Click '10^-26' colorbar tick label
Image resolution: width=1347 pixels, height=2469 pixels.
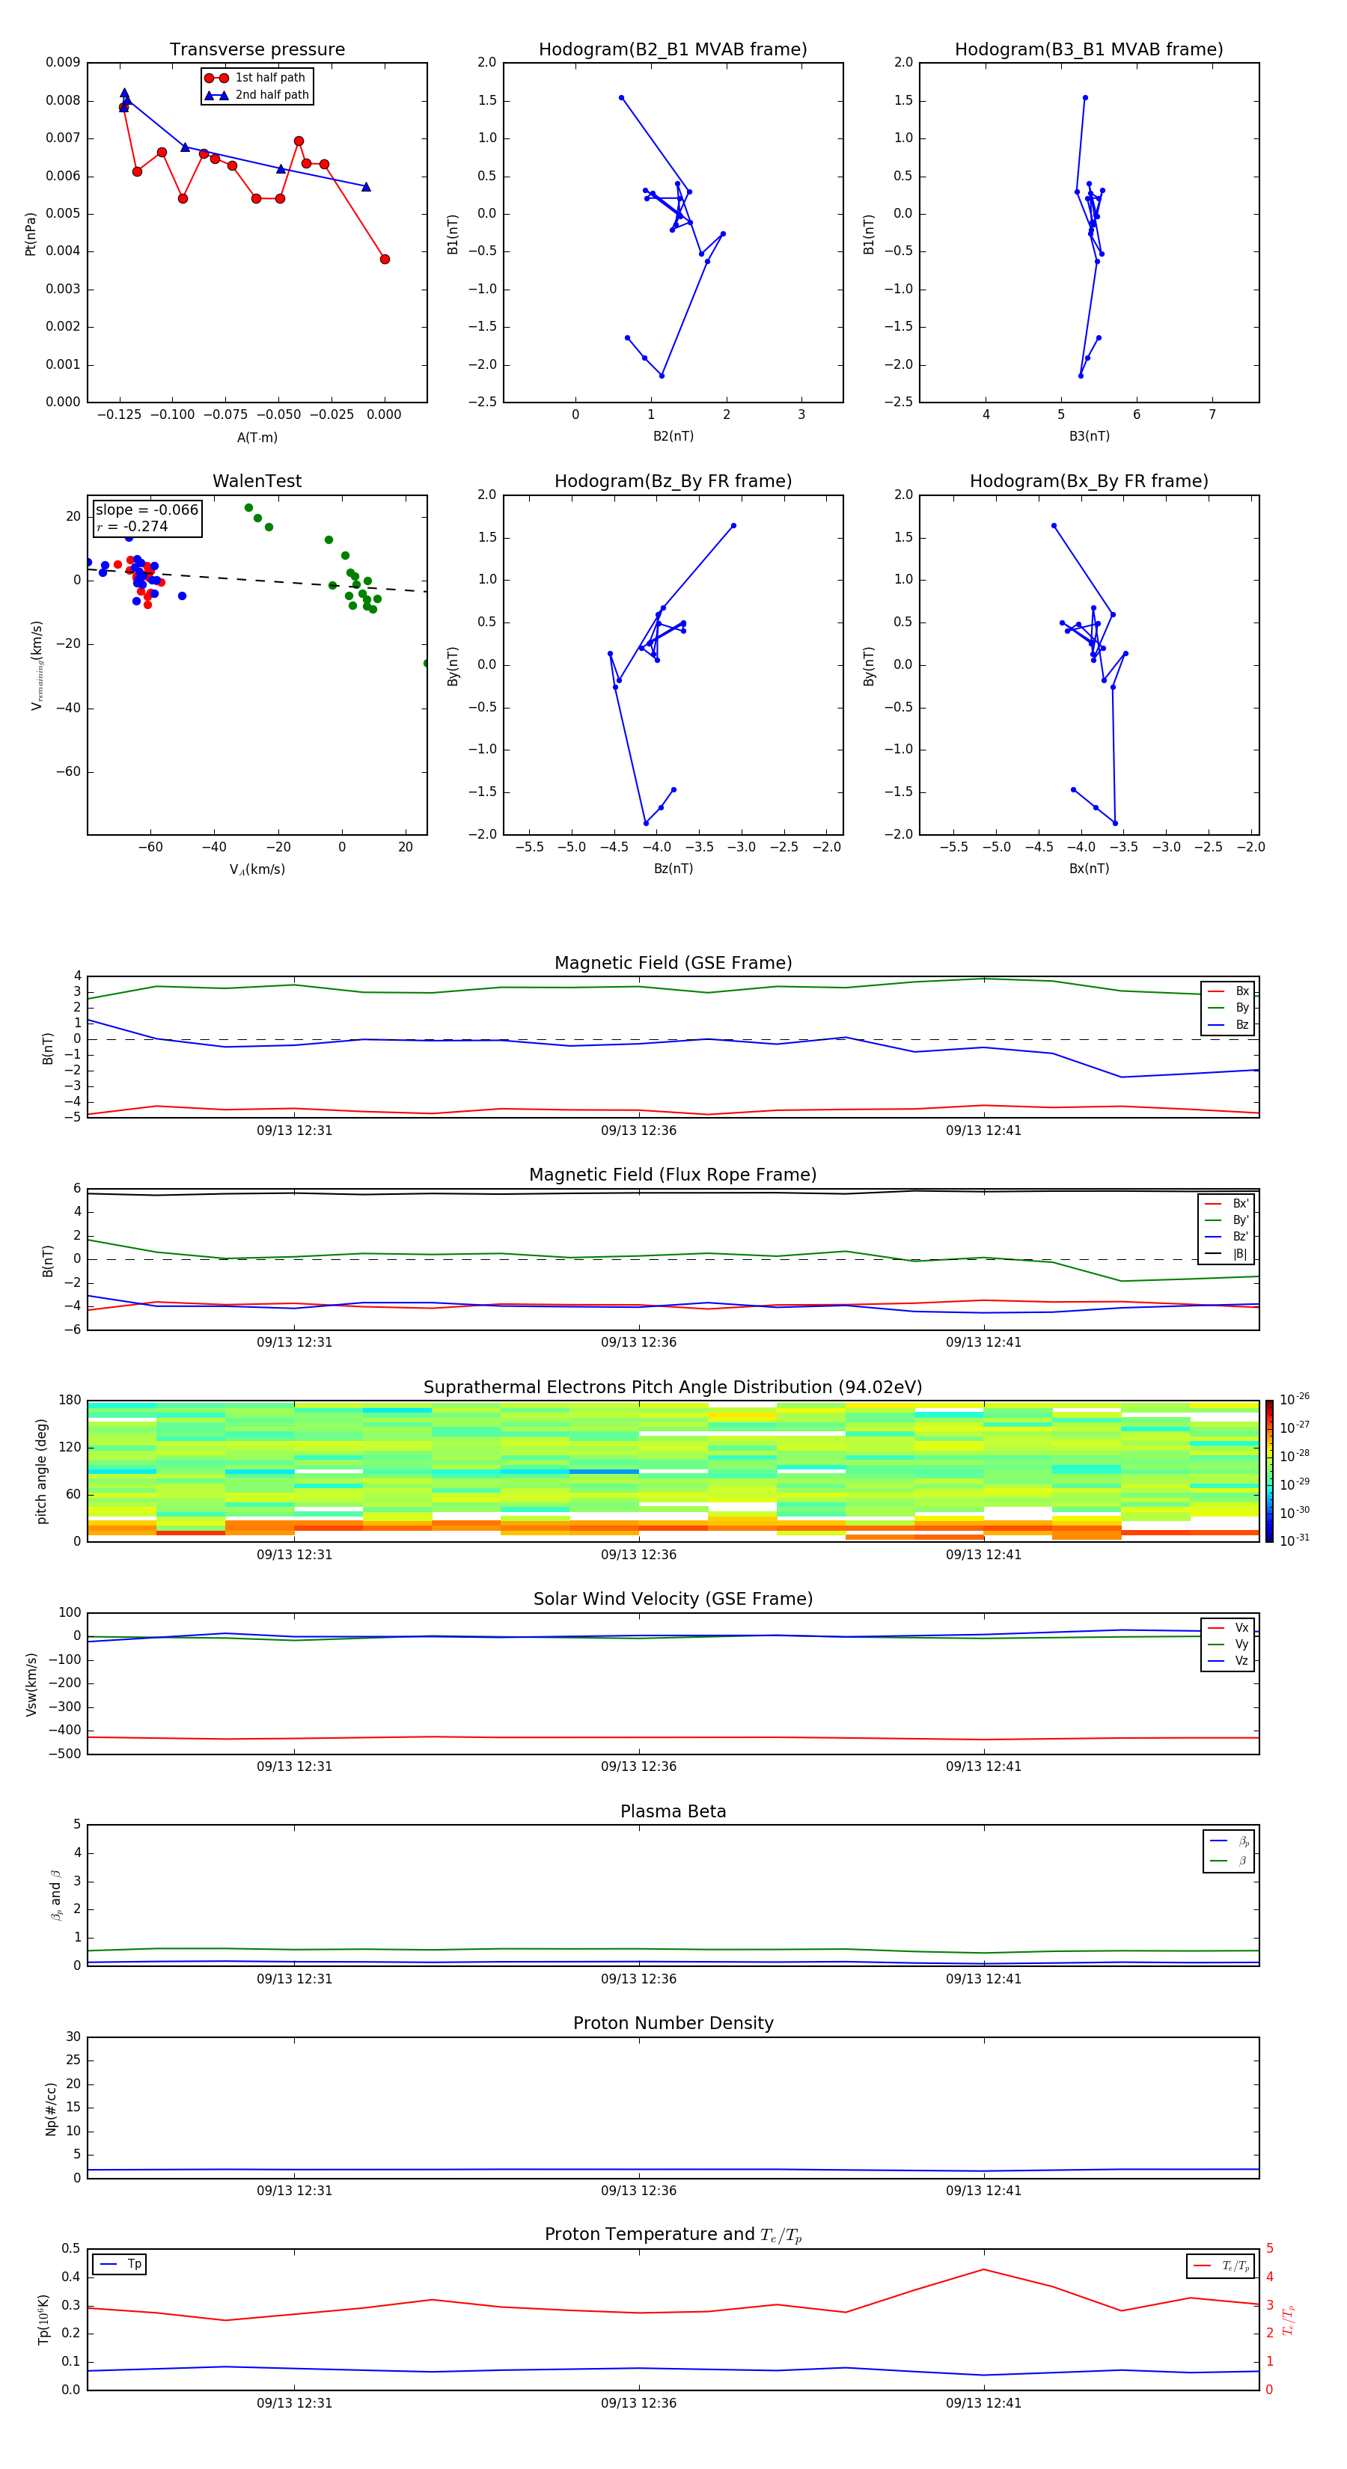(x=1295, y=1399)
